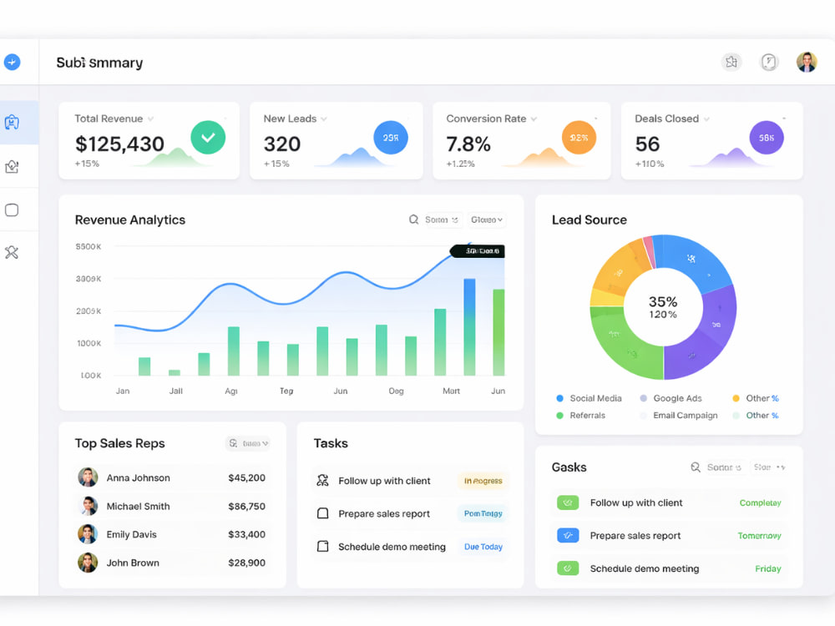Open the first sort dropdown in Revenue Analytics
The image size is (835, 626).
click(x=442, y=220)
